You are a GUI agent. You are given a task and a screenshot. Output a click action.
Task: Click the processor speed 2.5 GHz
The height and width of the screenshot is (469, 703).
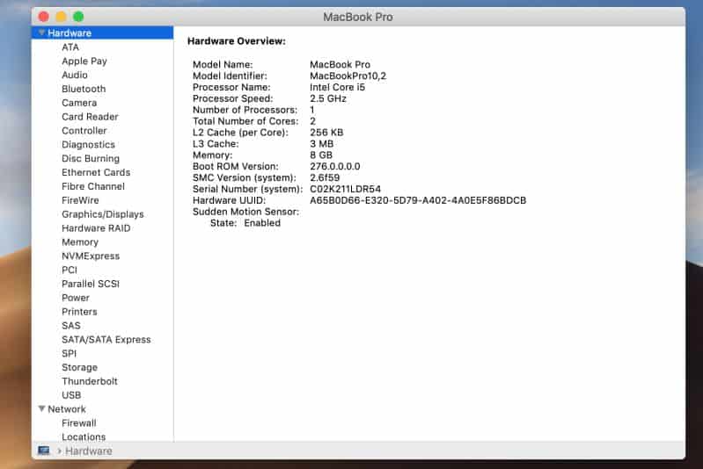click(x=327, y=98)
